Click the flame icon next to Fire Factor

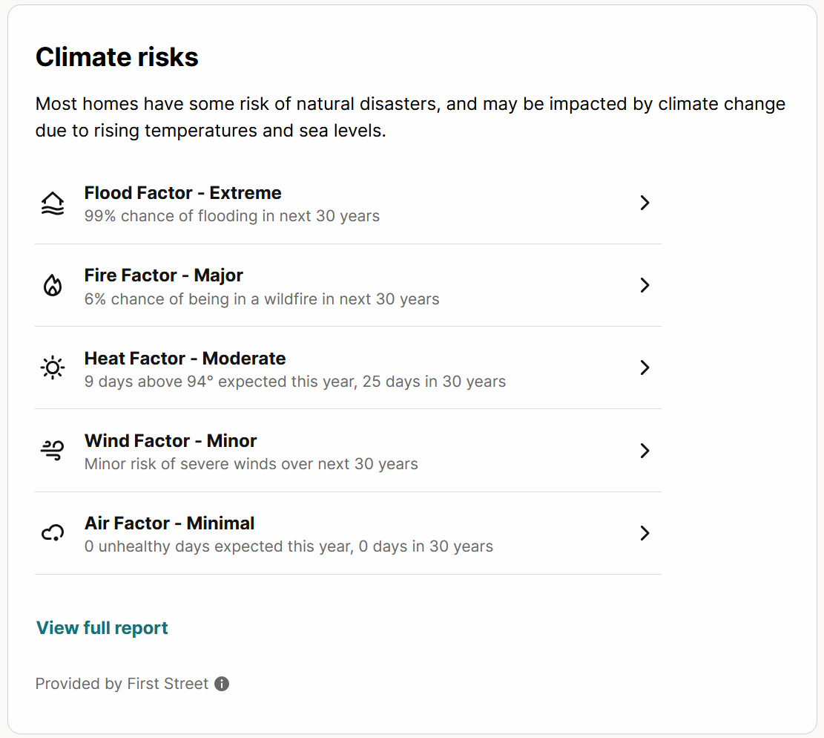(x=52, y=285)
